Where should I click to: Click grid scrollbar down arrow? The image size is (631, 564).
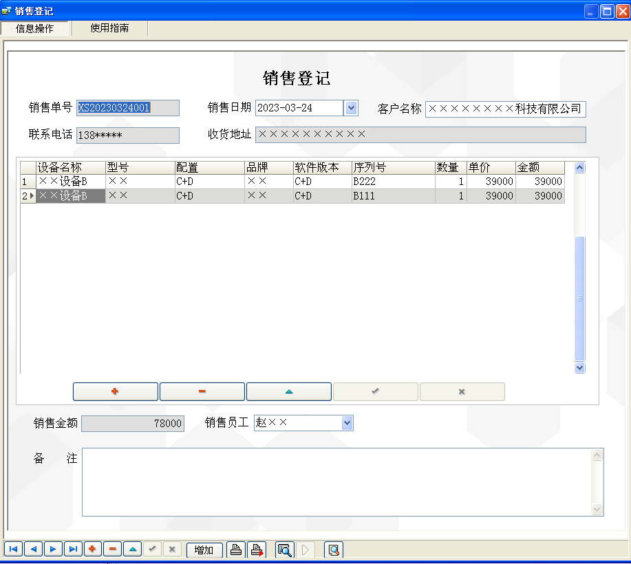579,367
